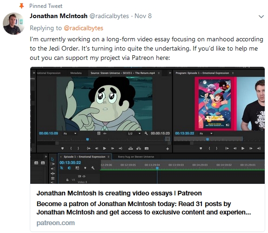This screenshot has height=233, width=268.
Task: Mark In point in Program monitor
Action: pyautogui.click(x=209, y=149)
